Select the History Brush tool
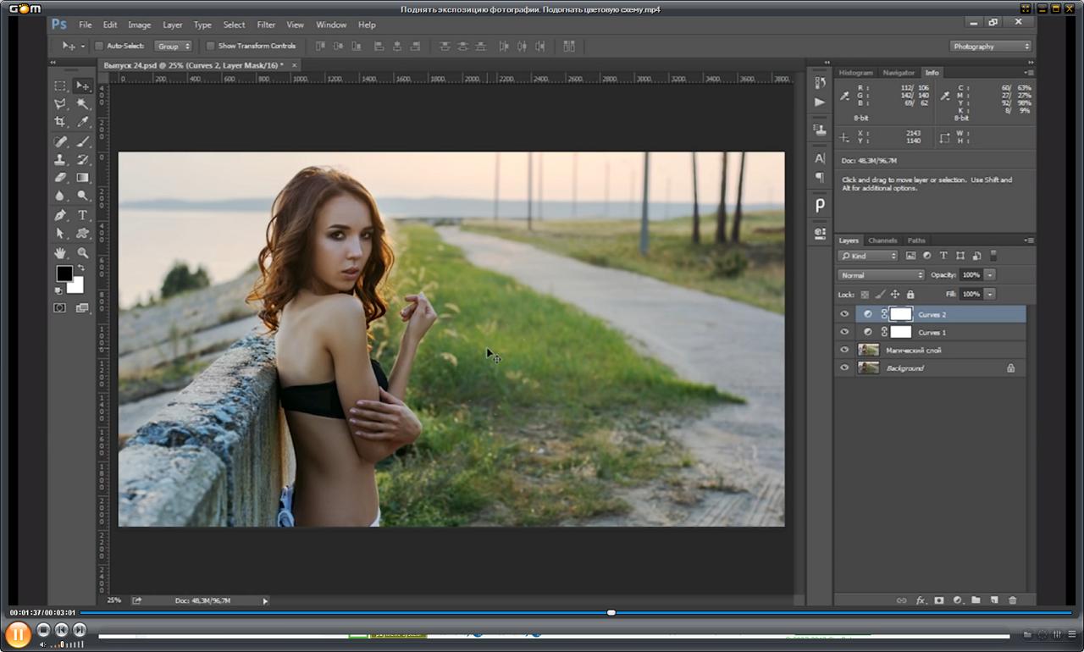Image resolution: width=1084 pixels, height=652 pixels. 83,159
